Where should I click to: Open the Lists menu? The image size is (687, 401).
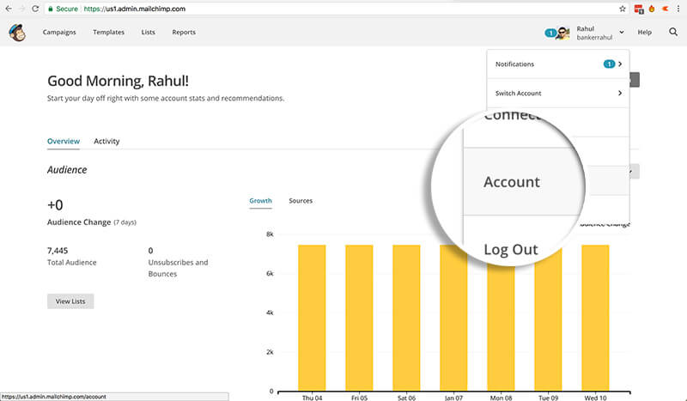148,32
